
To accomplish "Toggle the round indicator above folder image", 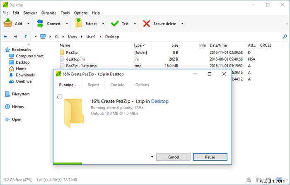I will pos(60,97).
